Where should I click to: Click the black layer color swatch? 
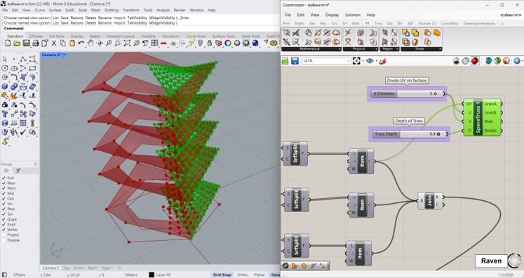(x=152, y=274)
